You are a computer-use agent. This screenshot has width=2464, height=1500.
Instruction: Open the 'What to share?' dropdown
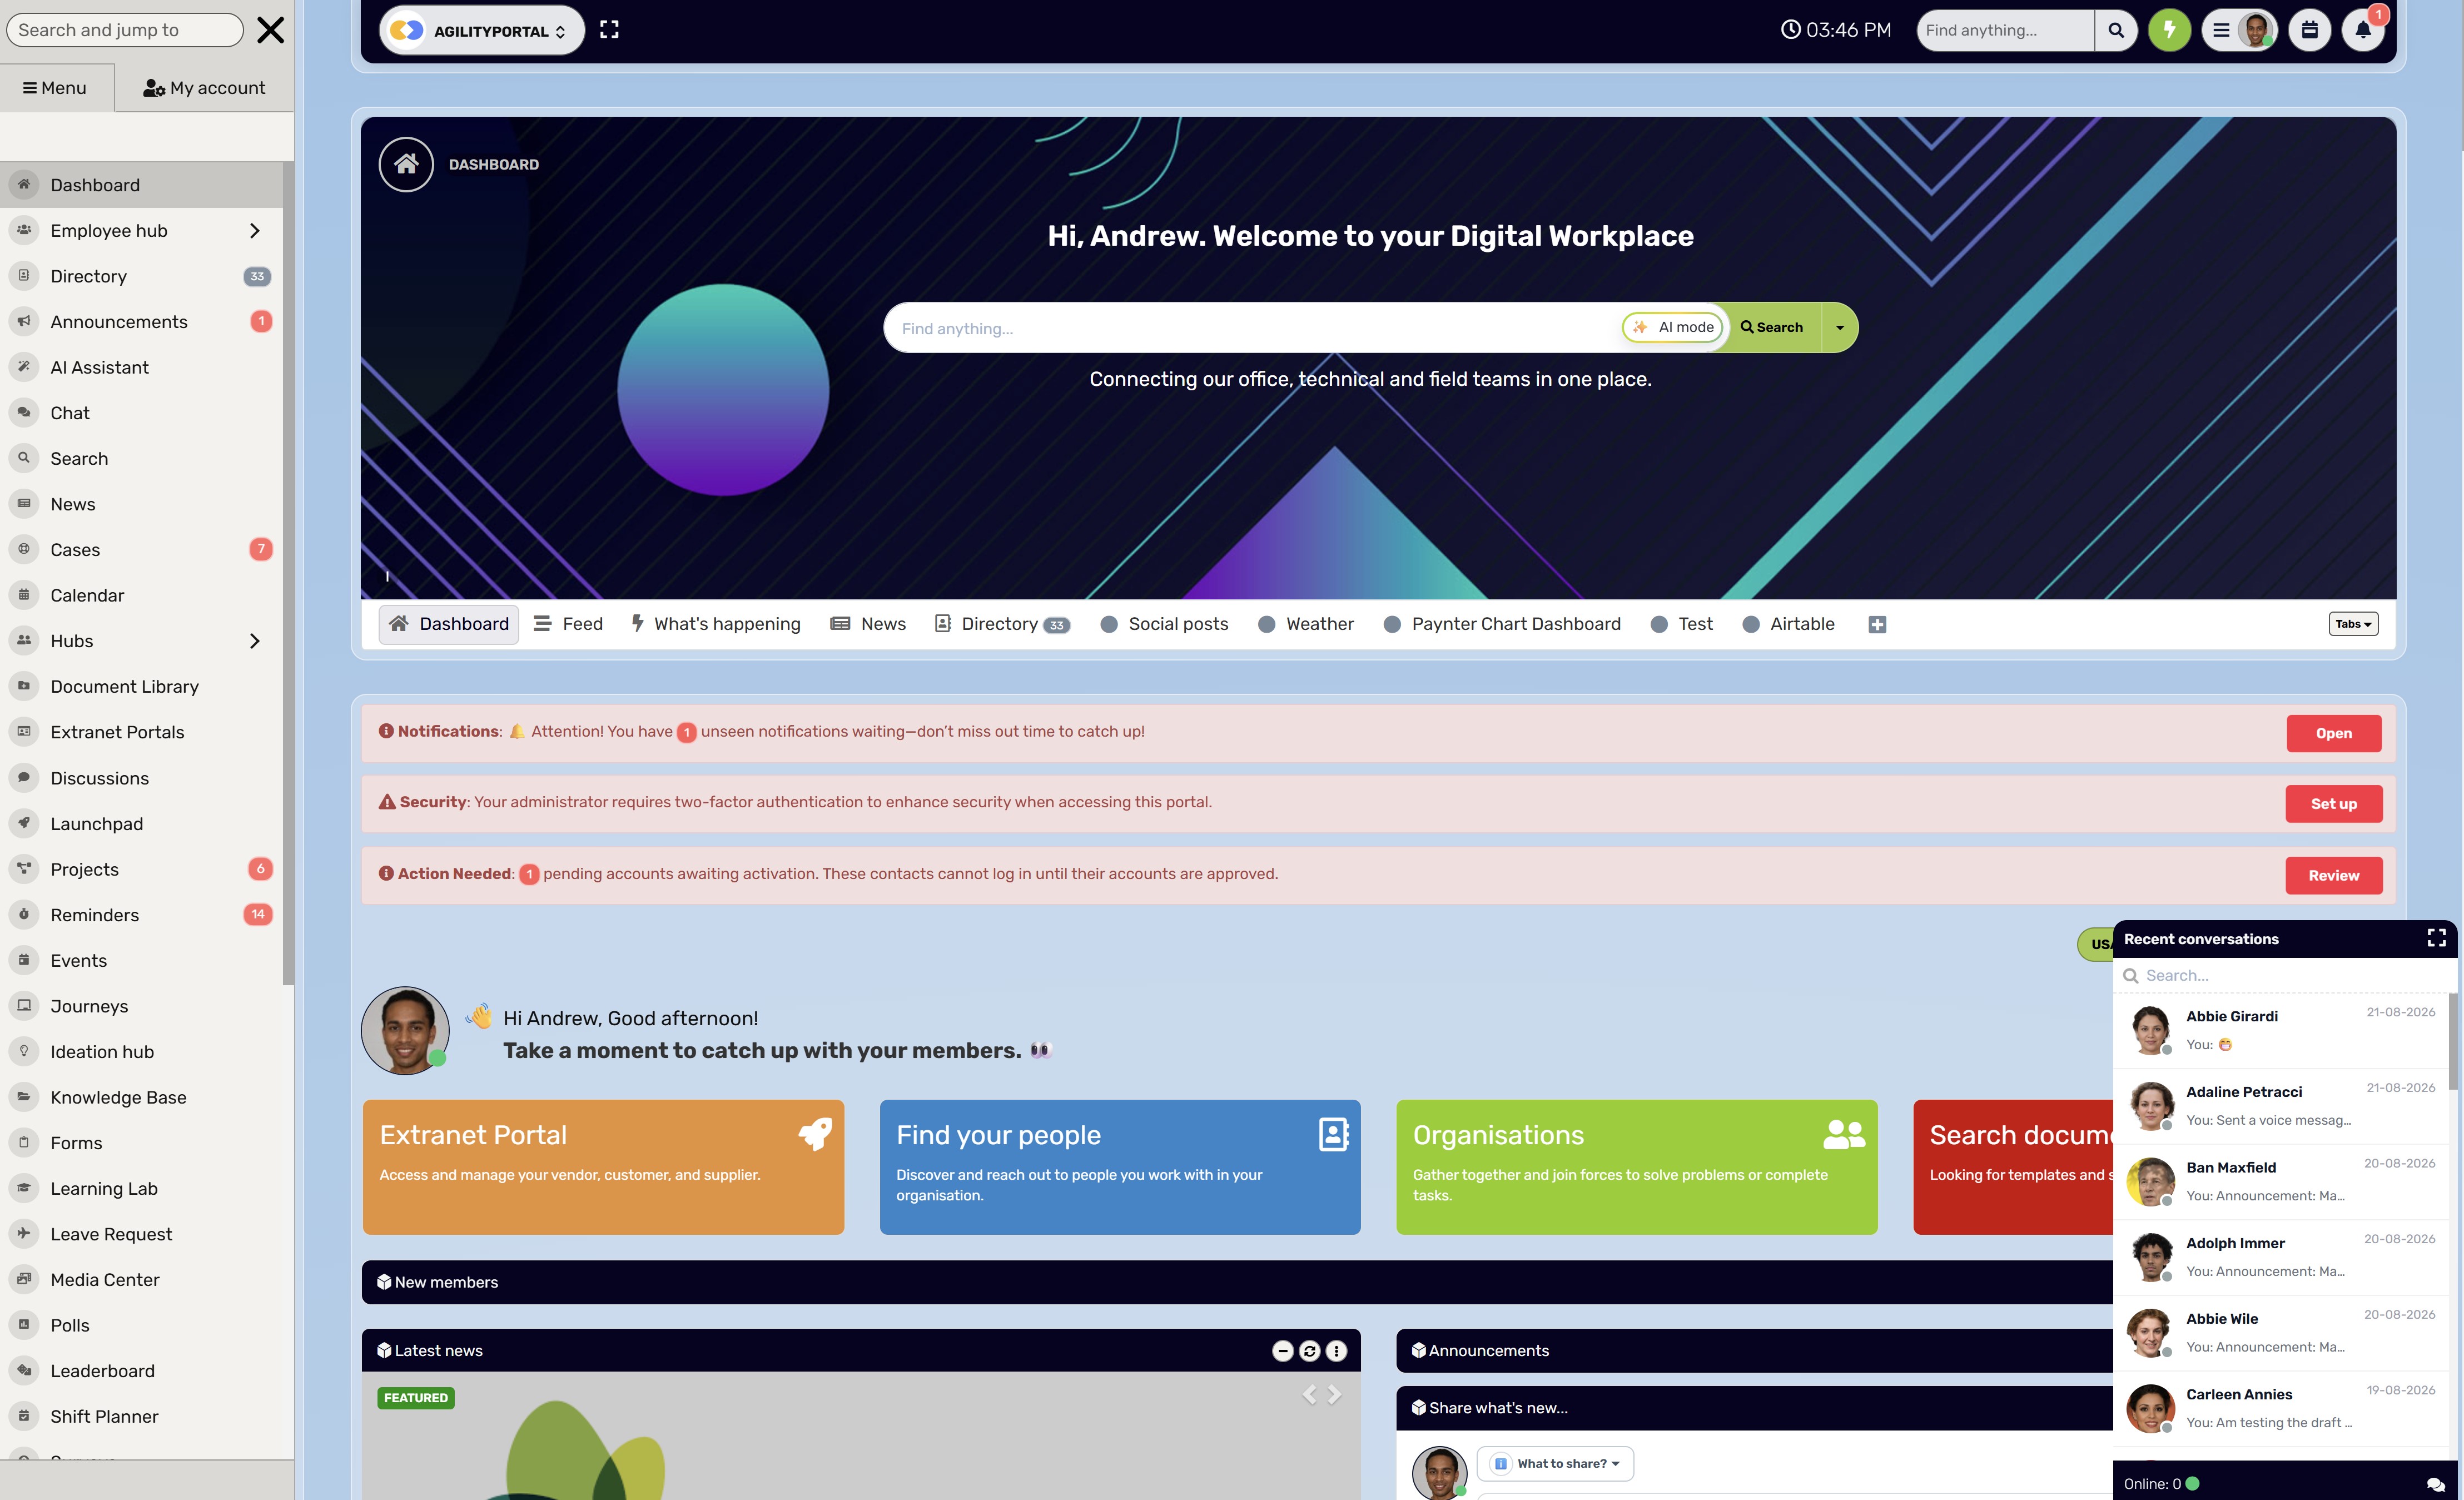pyautogui.click(x=1556, y=1463)
